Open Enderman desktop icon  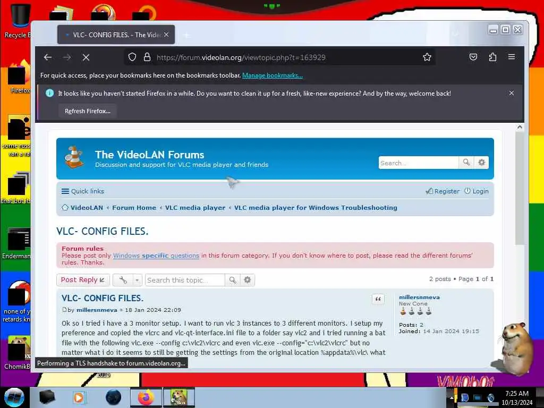coord(16,243)
